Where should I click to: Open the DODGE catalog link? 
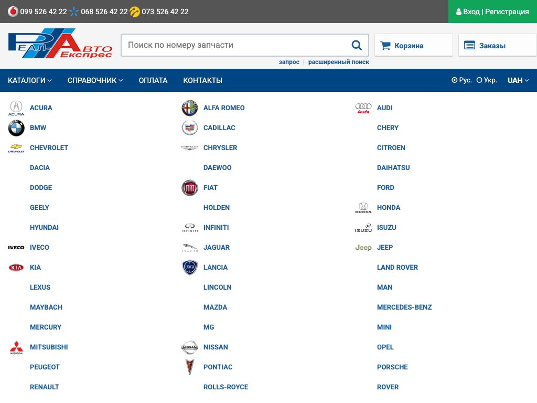point(41,188)
